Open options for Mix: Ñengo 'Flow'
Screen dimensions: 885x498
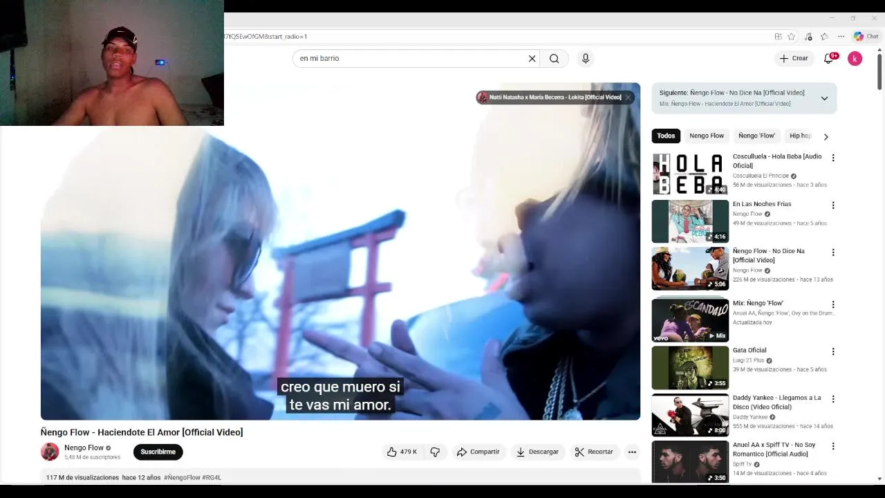pyautogui.click(x=833, y=304)
